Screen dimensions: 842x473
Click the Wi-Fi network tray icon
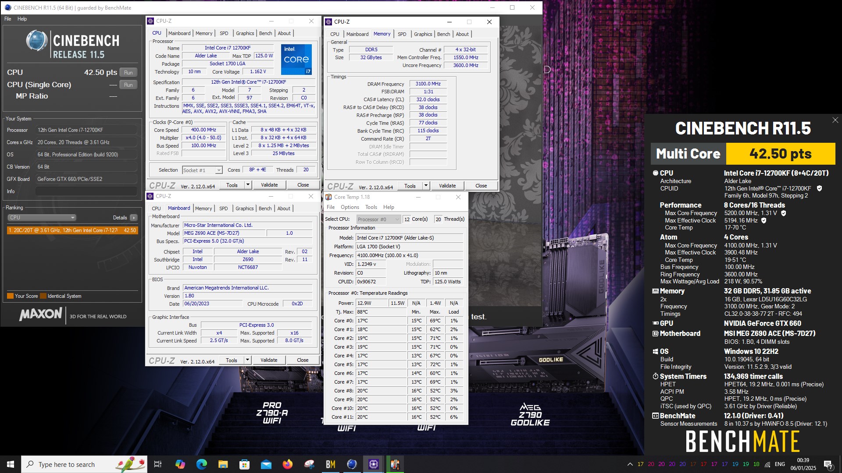767,464
